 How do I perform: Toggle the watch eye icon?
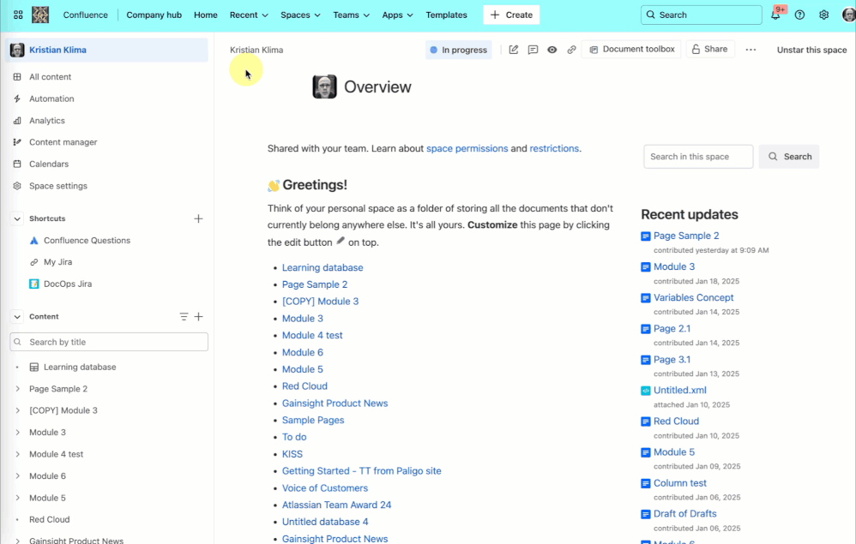[552, 50]
